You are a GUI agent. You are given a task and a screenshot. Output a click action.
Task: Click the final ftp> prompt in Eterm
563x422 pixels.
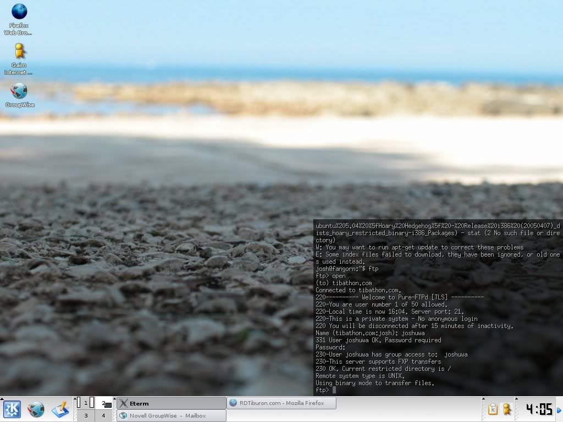click(322, 390)
